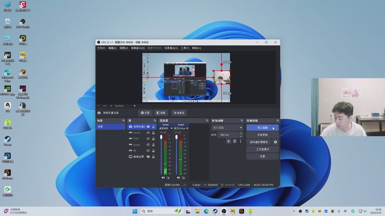Show the 方舟 source via eye icon
This screenshot has width=385, height=216.
tap(148, 139)
